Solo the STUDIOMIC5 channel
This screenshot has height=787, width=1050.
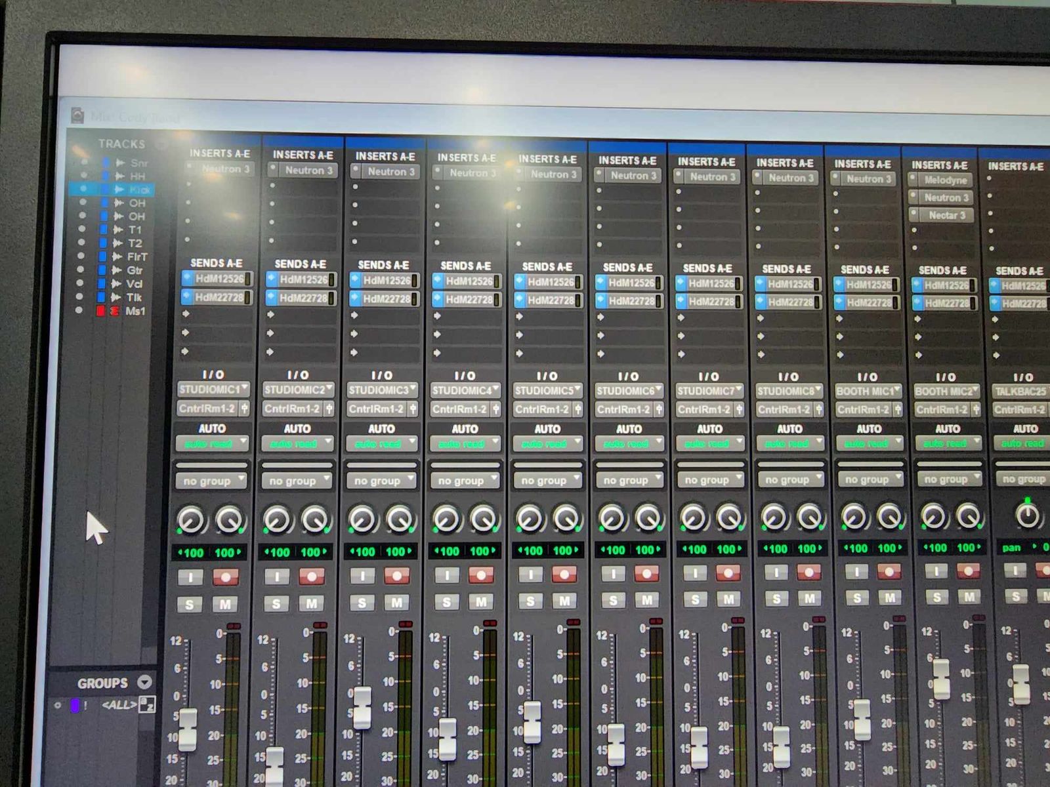(x=530, y=601)
